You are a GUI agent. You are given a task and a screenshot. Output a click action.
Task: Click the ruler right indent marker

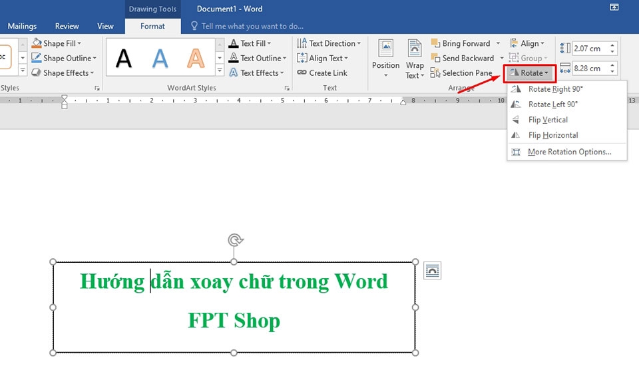403,102
